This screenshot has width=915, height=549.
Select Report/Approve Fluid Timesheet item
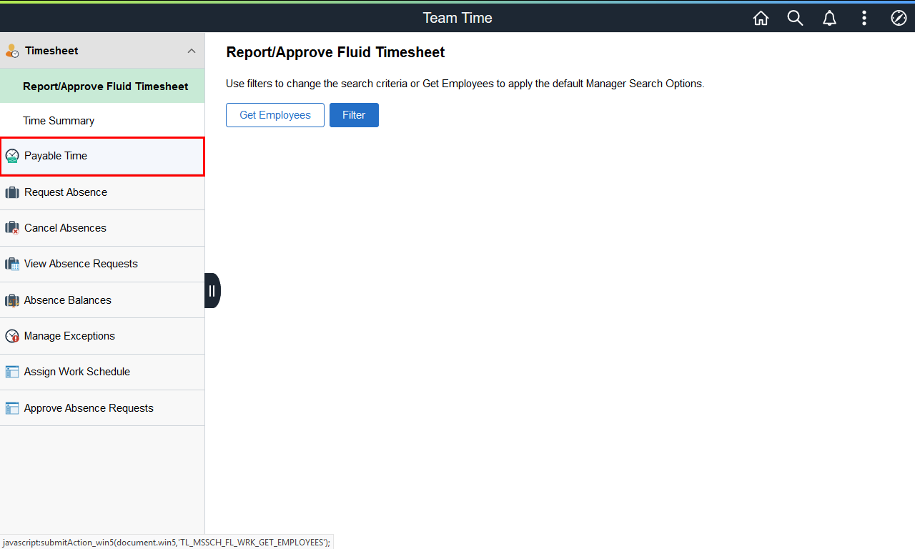(x=105, y=86)
